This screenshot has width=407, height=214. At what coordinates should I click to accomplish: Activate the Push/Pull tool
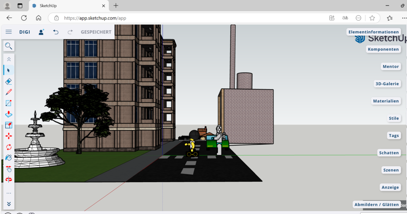point(8,114)
